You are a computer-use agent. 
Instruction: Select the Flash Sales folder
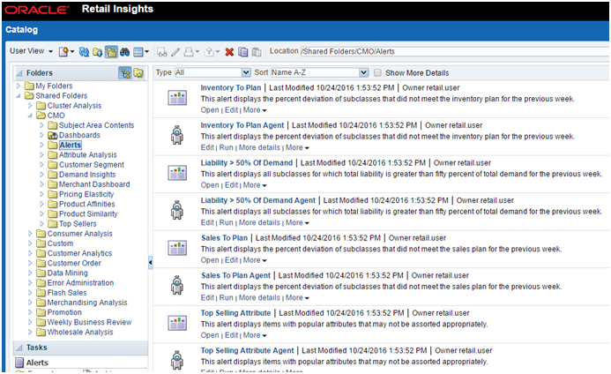click(x=67, y=293)
